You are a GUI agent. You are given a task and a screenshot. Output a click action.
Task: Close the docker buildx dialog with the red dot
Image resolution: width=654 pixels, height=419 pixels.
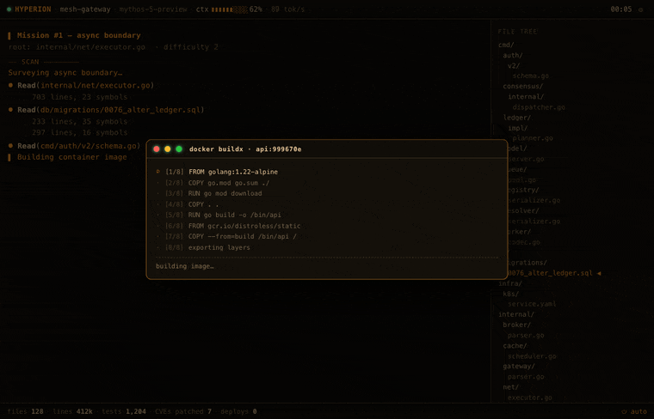(157, 149)
